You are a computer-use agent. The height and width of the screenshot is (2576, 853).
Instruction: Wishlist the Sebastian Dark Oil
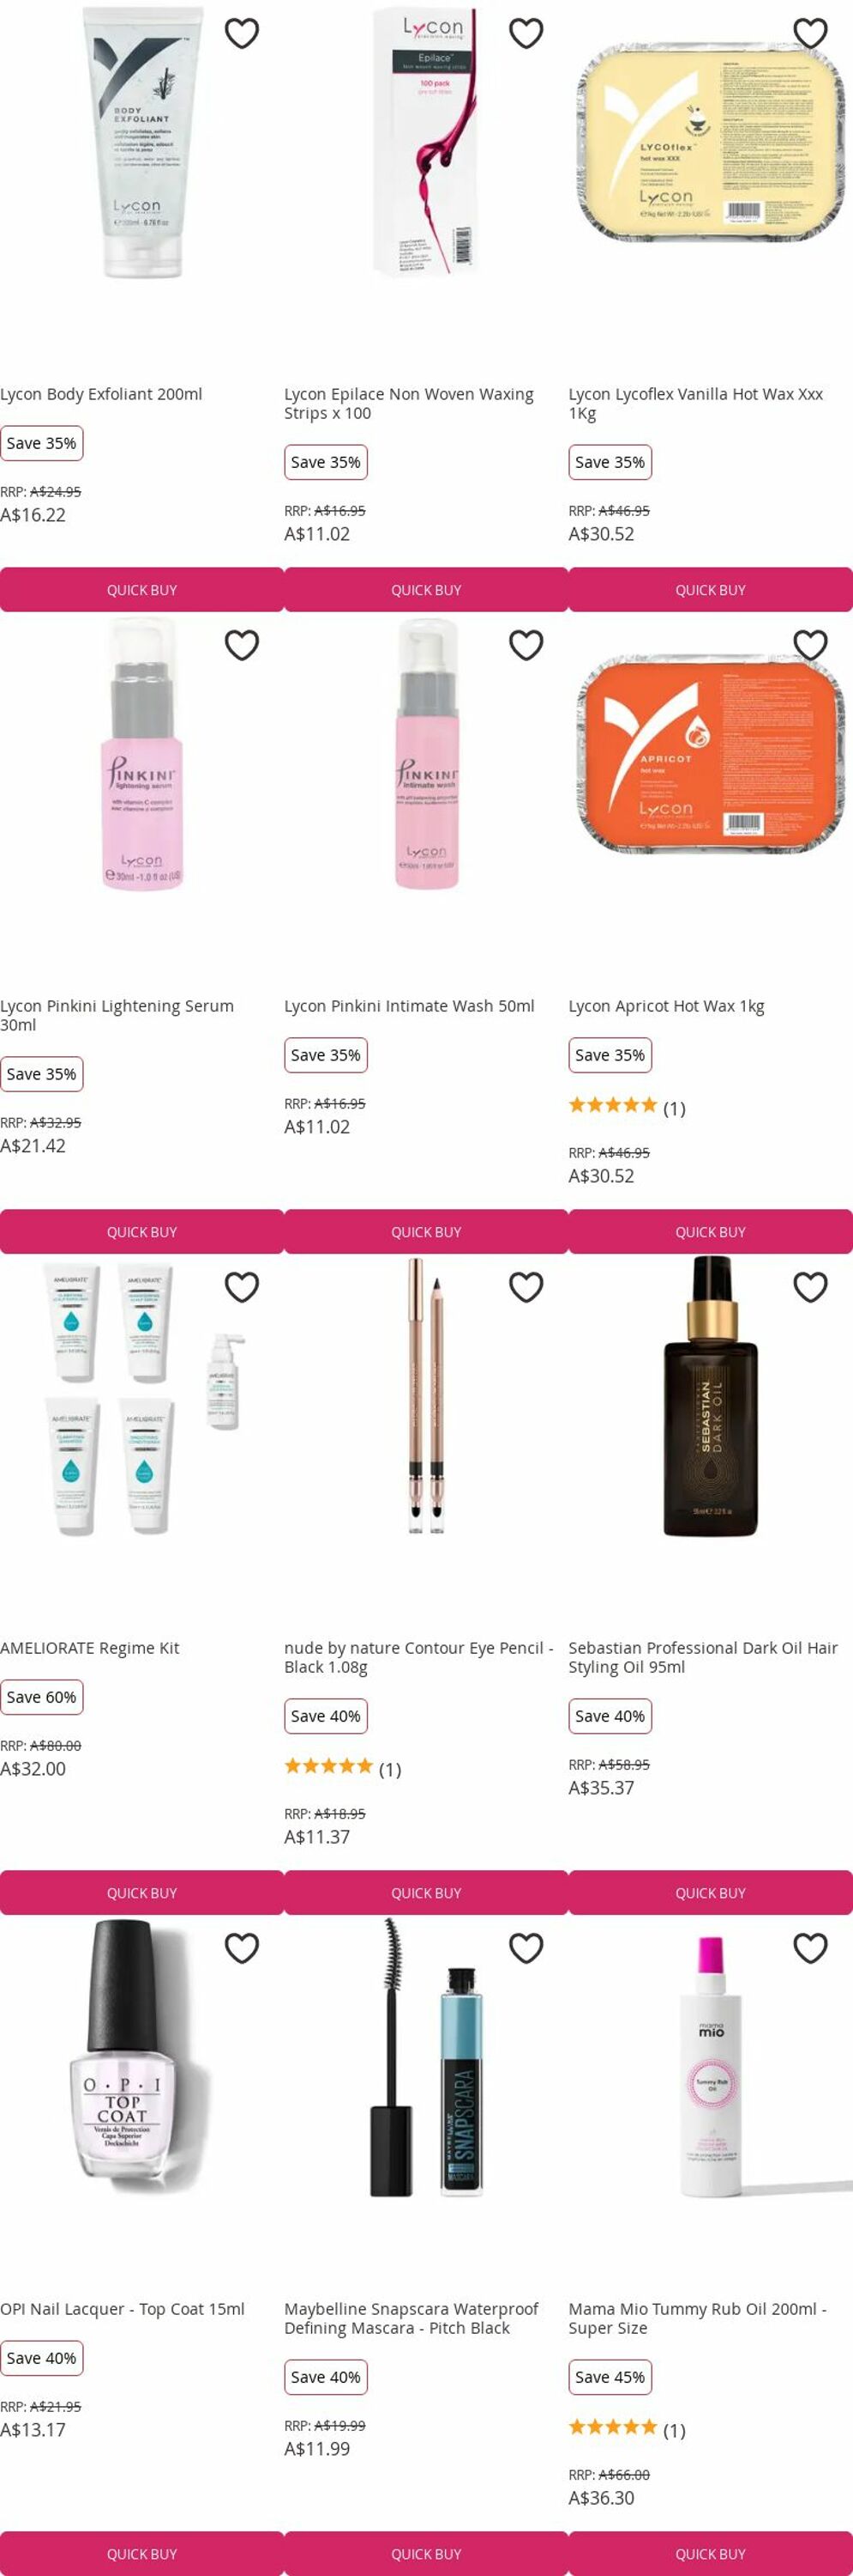[x=810, y=1288]
